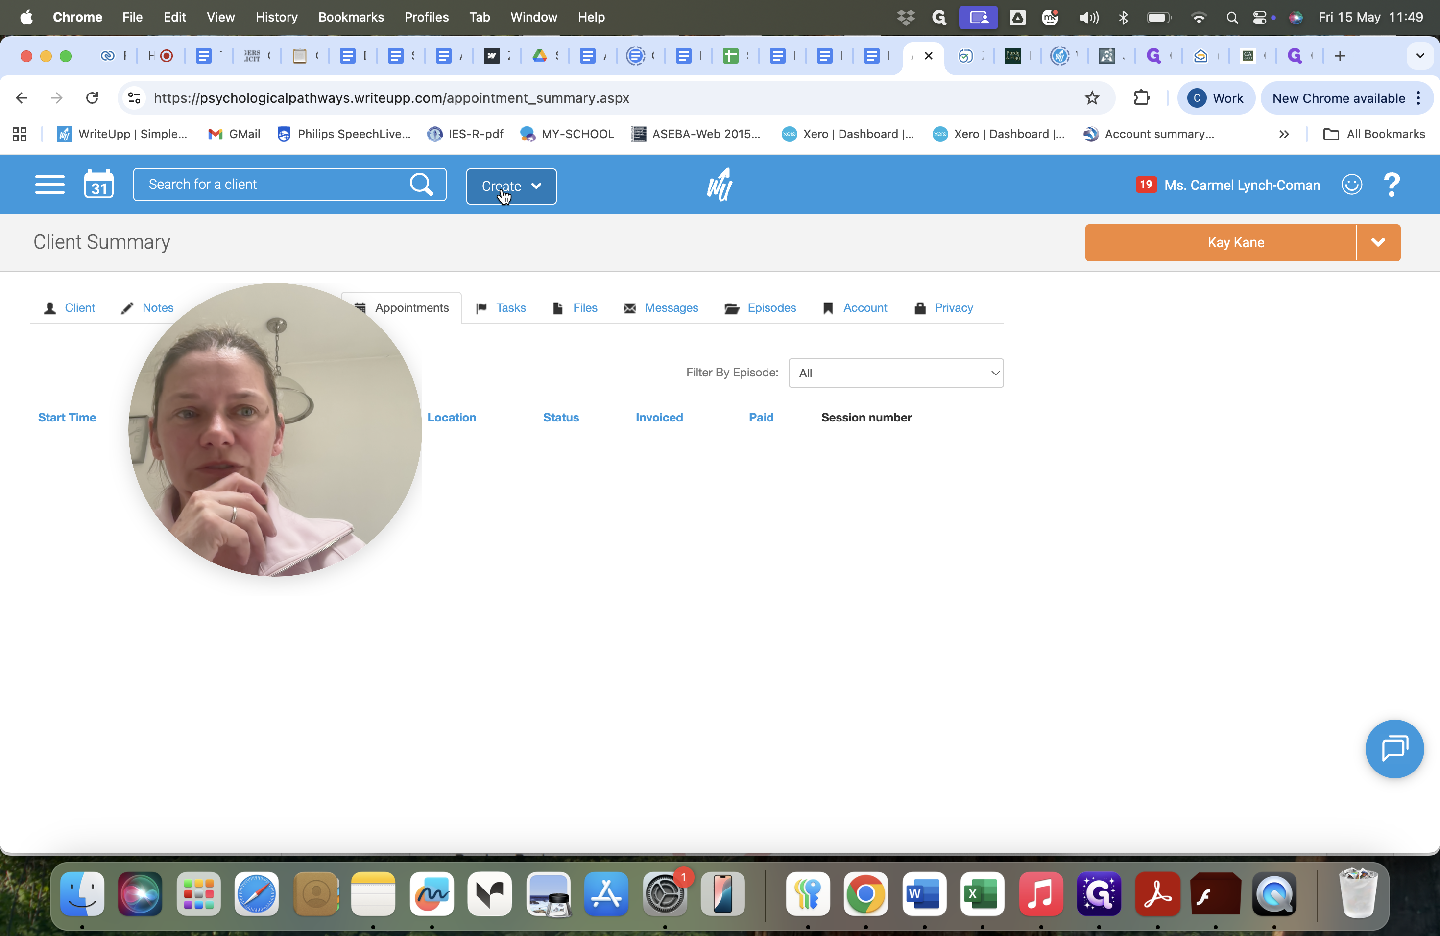The width and height of the screenshot is (1440, 936).
Task: Open the Messages tab
Action: 661,308
